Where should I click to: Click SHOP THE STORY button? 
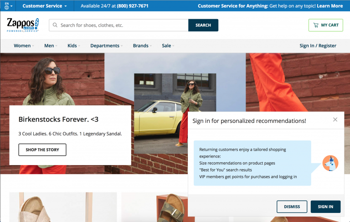pyautogui.click(x=42, y=150)
